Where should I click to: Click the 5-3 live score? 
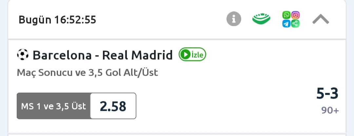click(x=327, y=94)
